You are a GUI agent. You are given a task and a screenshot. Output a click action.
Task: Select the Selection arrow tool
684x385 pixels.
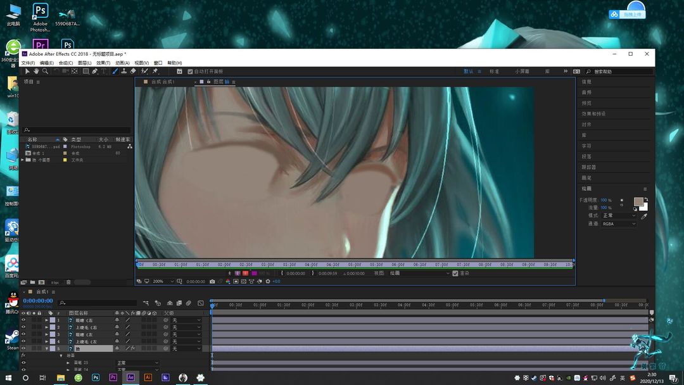tap(27, 71)
